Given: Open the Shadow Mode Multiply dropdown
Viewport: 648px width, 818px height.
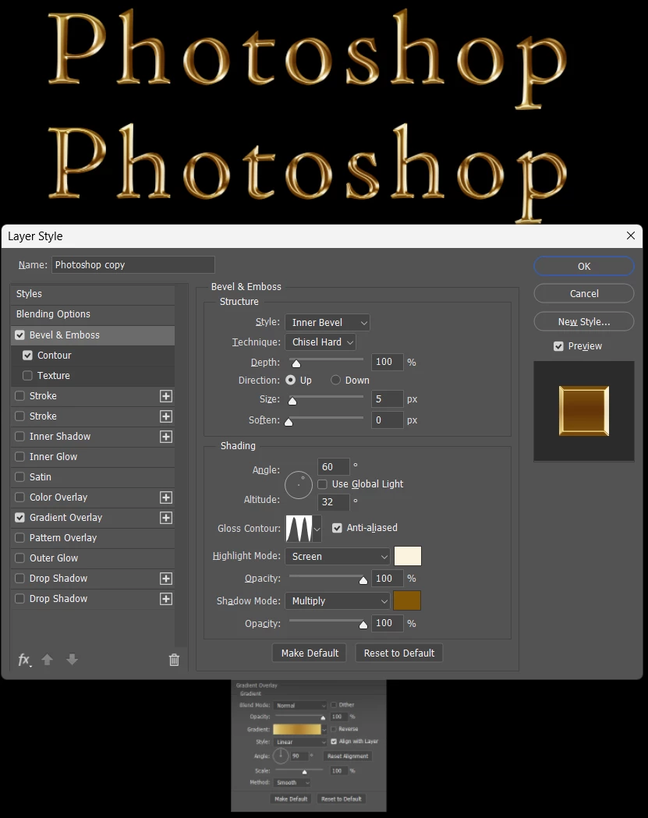Looking at the screenshot, I should tap(338, 601).
